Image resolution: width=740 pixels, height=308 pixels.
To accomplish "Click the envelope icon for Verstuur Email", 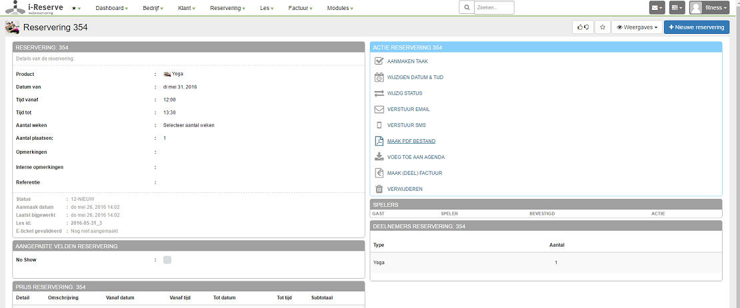I will (x=379, y=109).
